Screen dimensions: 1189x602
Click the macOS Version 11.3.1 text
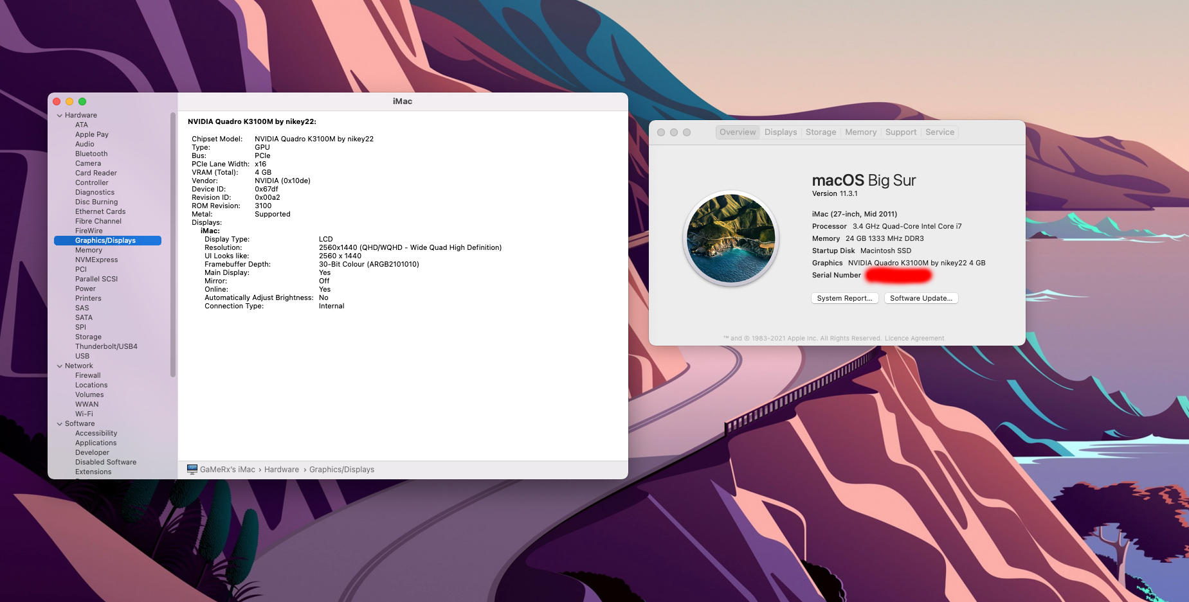point(835,194)
